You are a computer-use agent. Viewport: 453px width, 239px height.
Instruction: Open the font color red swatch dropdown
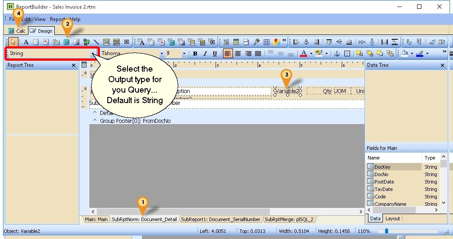tap(311, 54)
